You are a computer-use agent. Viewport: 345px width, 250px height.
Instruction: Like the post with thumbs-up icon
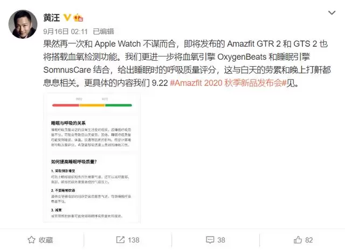[298, 240]
